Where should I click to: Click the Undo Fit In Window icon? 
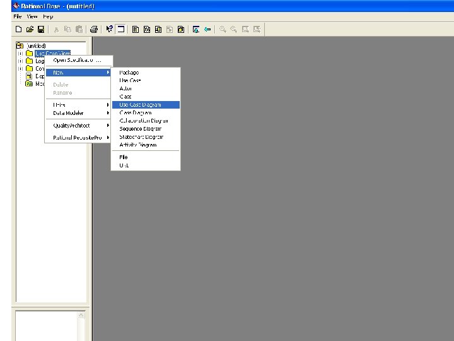pos(257,29)
